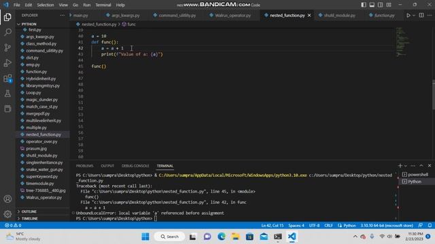Viewport: 435px width, 244px height.
Task: Change line ending via CRLF status item
Action: [328, 226]
